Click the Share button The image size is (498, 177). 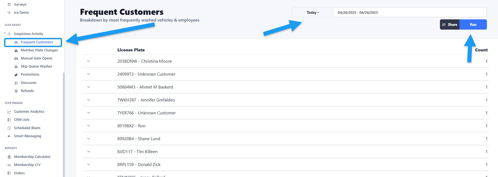(x=450, y=24)
